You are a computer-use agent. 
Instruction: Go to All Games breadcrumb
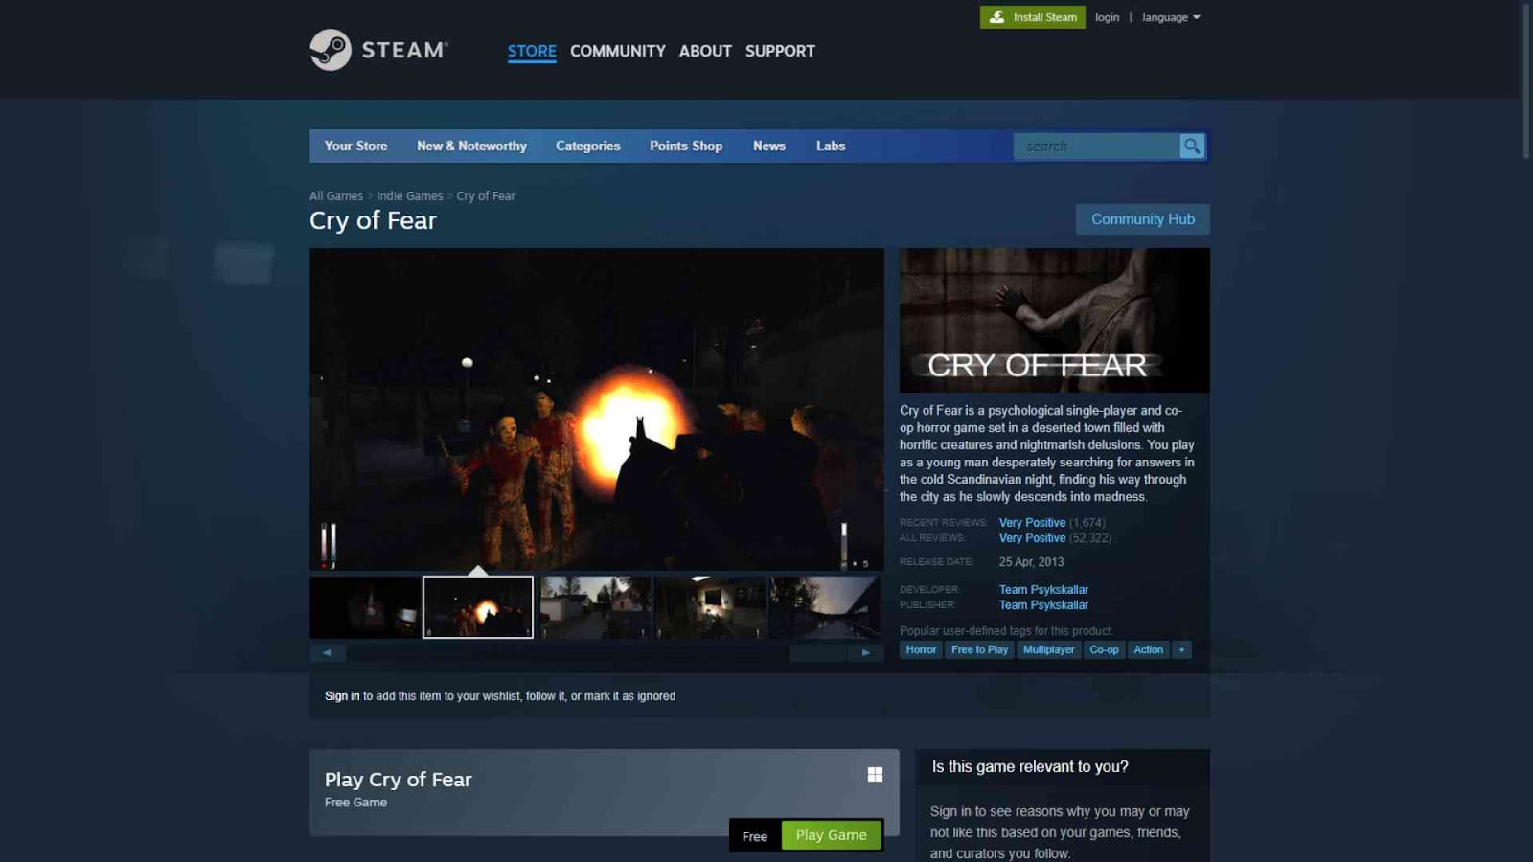point(336,195)
